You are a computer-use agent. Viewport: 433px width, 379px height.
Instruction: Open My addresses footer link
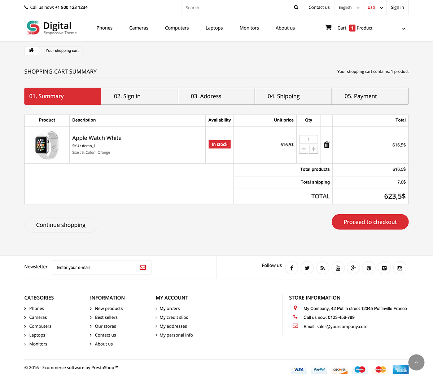point(173,326)
